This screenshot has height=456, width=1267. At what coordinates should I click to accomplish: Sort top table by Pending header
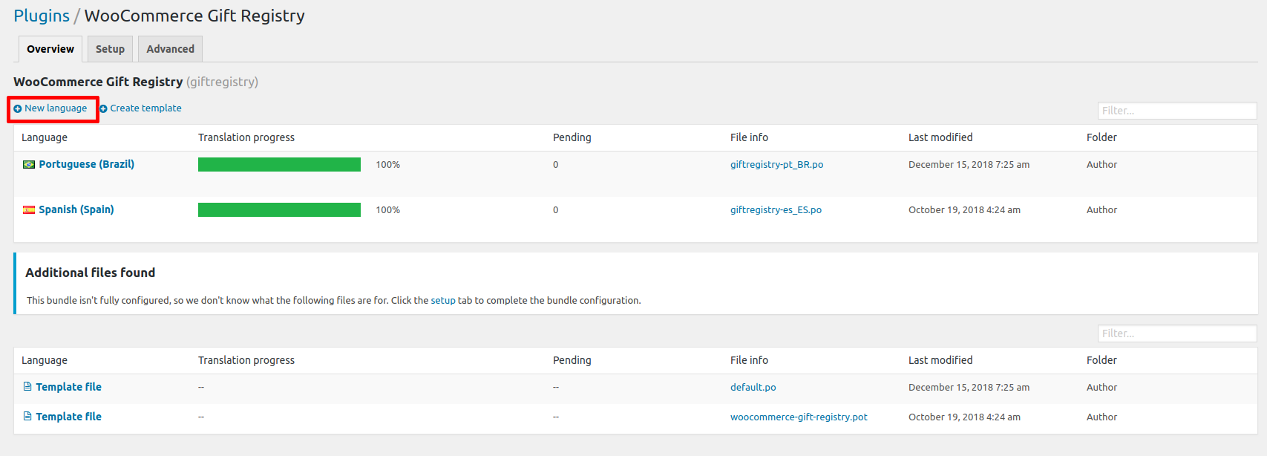point(572,137)
